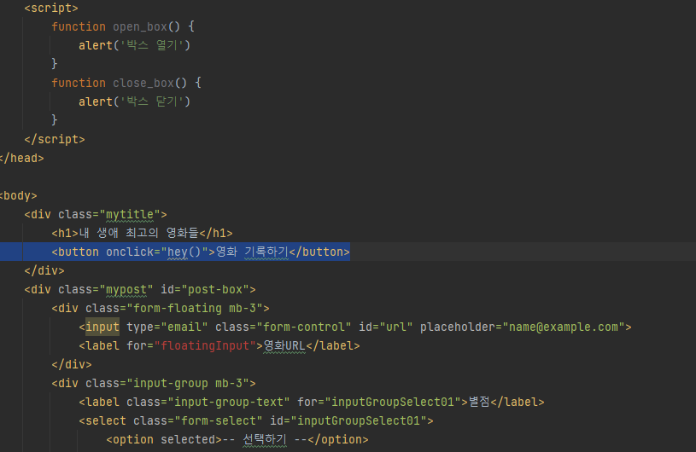The width and height of the screenshot is (696, 452).
Task: Click the form-select class value
Action: click(219, 421)
